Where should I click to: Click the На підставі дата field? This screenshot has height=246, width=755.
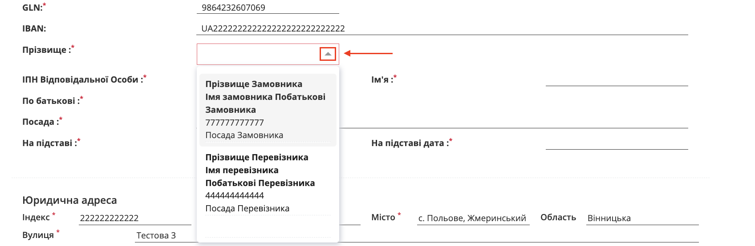(x=617, y=143)
